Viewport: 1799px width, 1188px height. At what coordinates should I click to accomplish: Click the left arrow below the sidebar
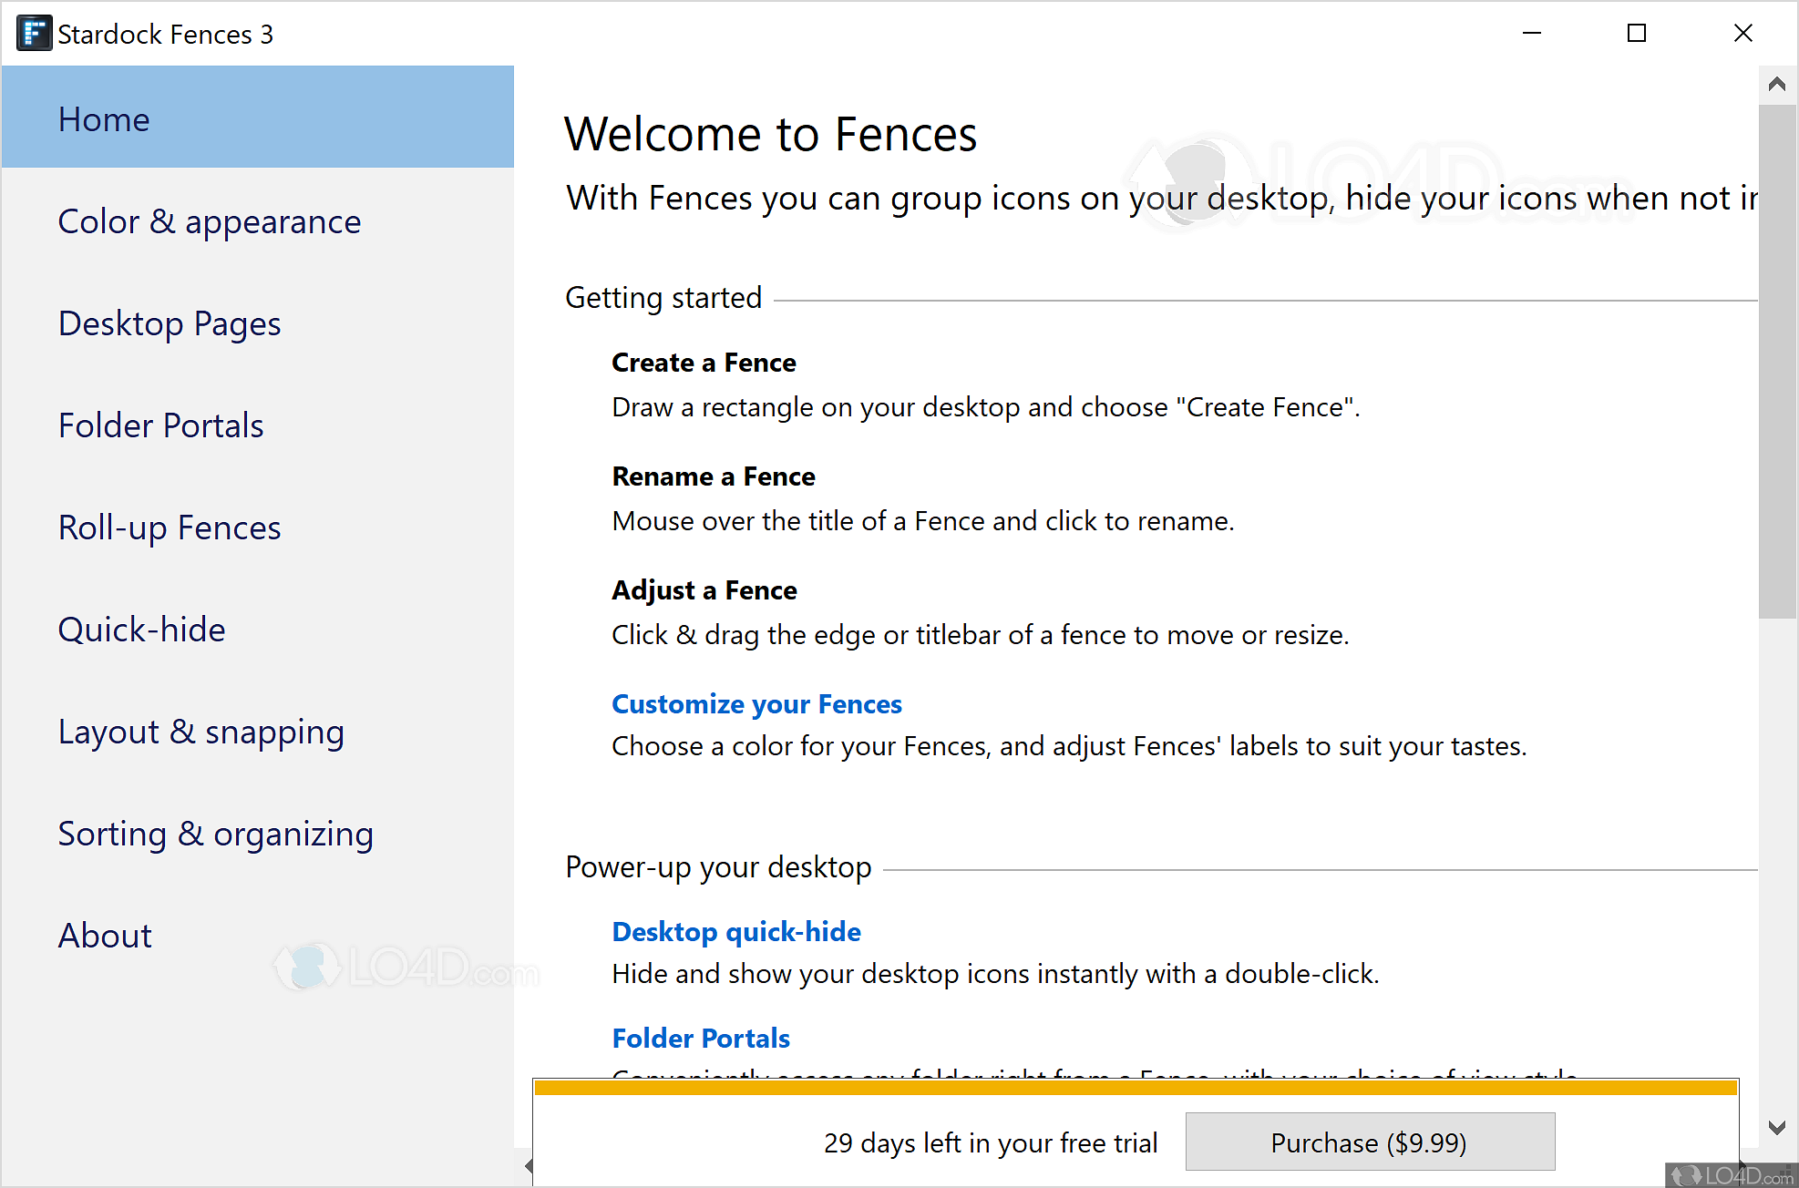(x=529, y=1165)
